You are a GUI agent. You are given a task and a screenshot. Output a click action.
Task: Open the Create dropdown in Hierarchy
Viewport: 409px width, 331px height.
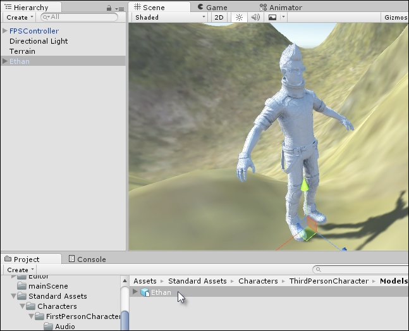pyautogui.click(x=20, y=18)
